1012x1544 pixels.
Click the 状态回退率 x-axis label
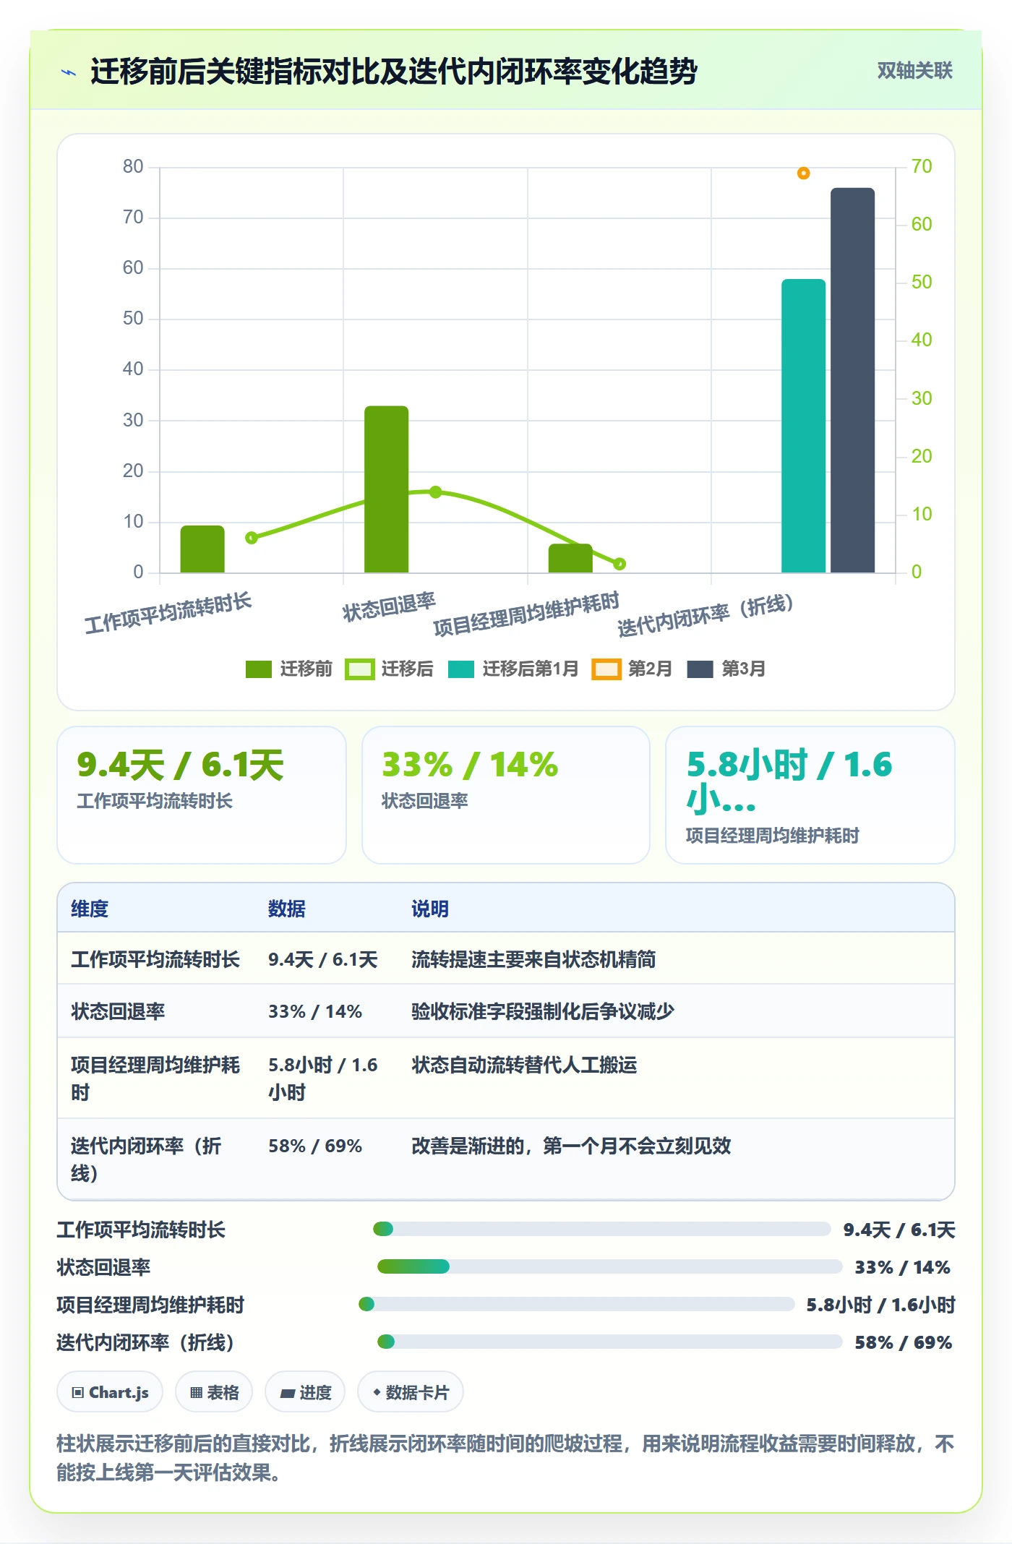click(x=389, y=607)
